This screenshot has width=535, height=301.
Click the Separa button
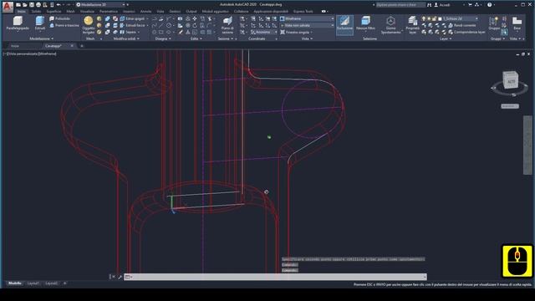tap(129, 32)
